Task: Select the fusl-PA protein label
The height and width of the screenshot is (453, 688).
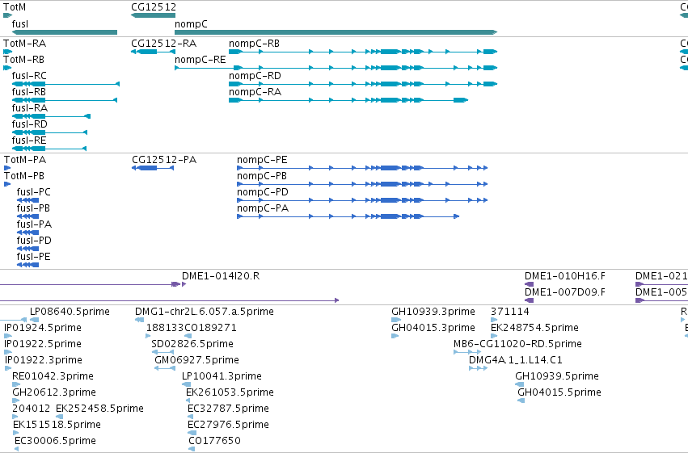Action: point(34,224)
